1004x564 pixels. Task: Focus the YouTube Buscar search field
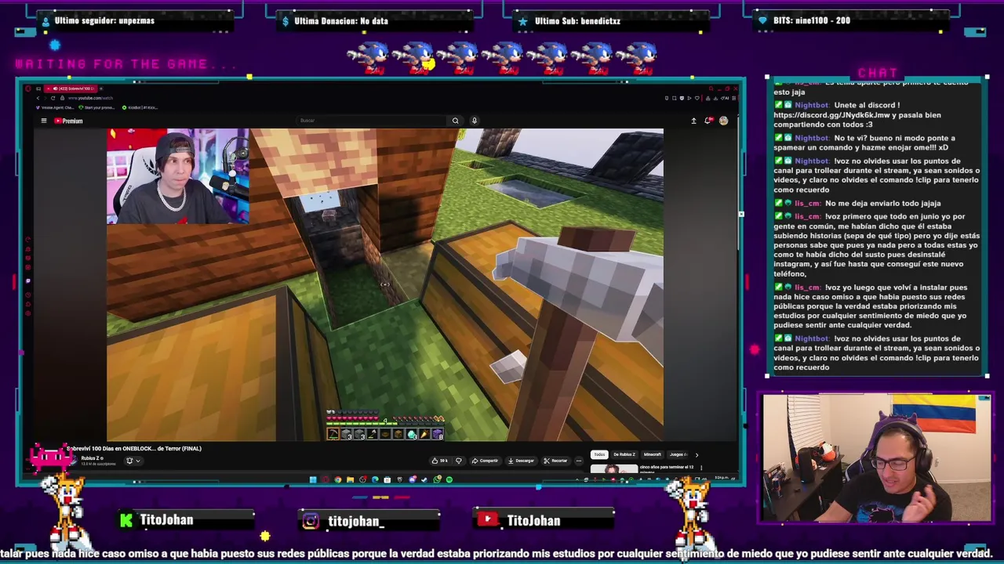(373, 121)
